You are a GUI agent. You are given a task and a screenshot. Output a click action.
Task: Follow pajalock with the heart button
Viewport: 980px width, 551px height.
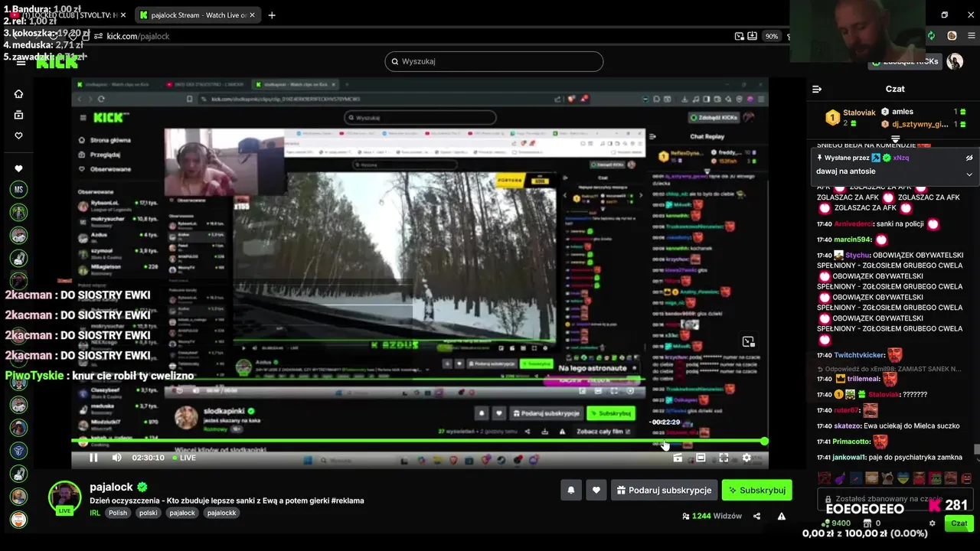pos(596,490)
